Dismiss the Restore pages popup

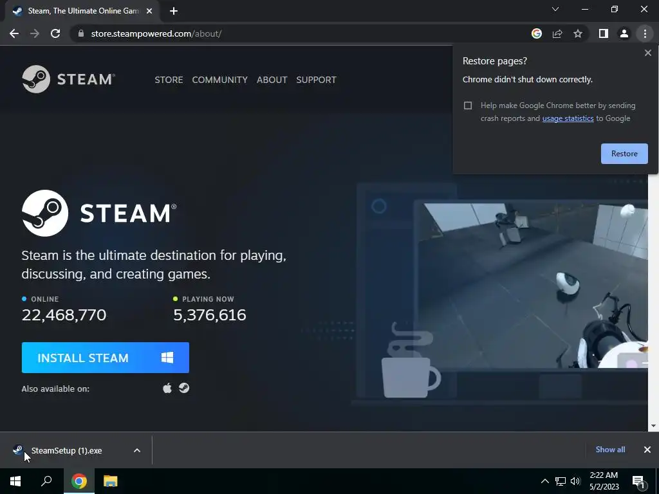647,53
